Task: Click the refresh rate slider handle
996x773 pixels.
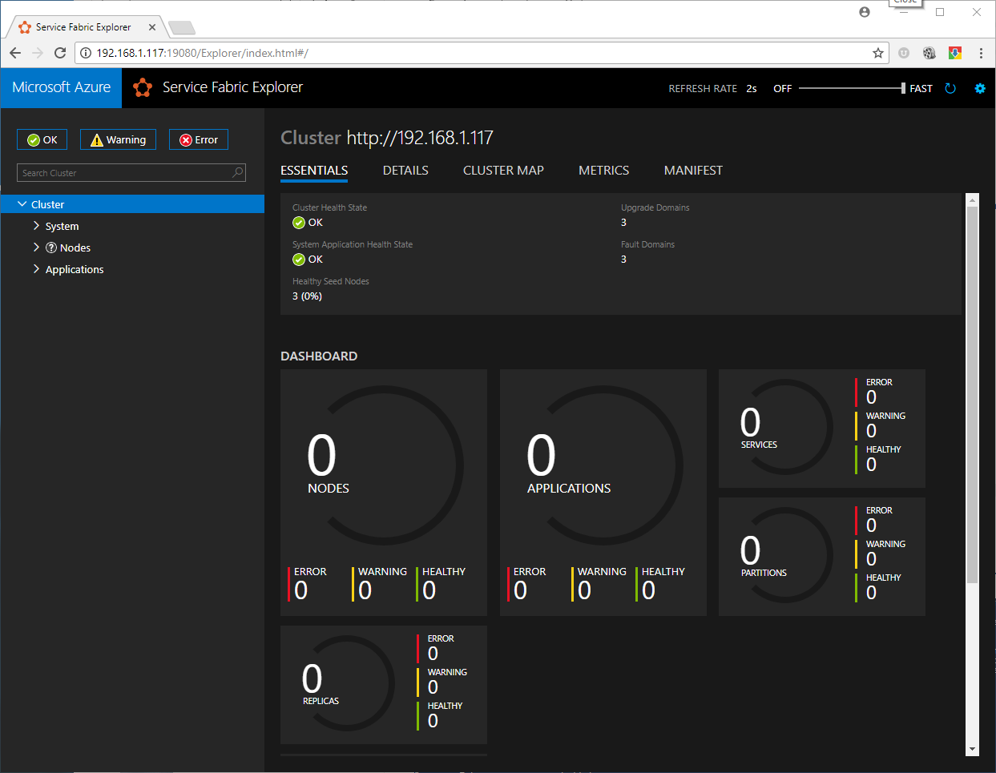Action: [x=903, y=88]
